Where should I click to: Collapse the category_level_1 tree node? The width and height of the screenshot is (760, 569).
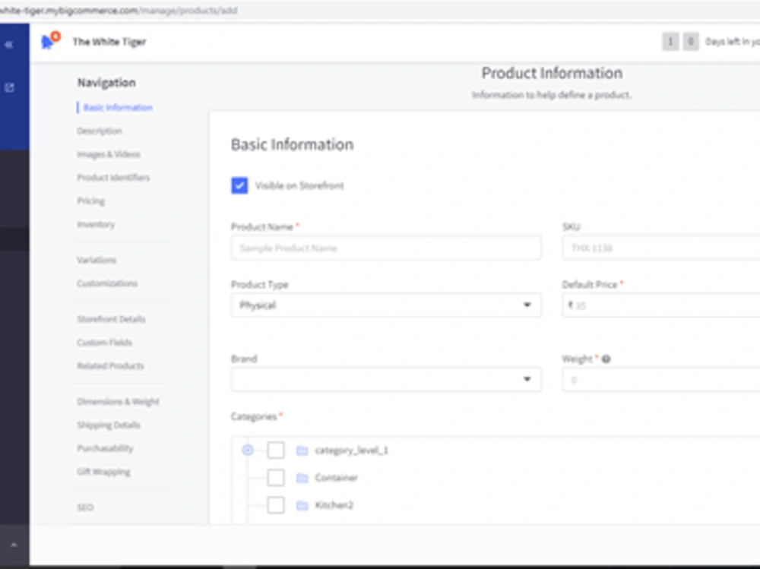click(x=248, y=450)
